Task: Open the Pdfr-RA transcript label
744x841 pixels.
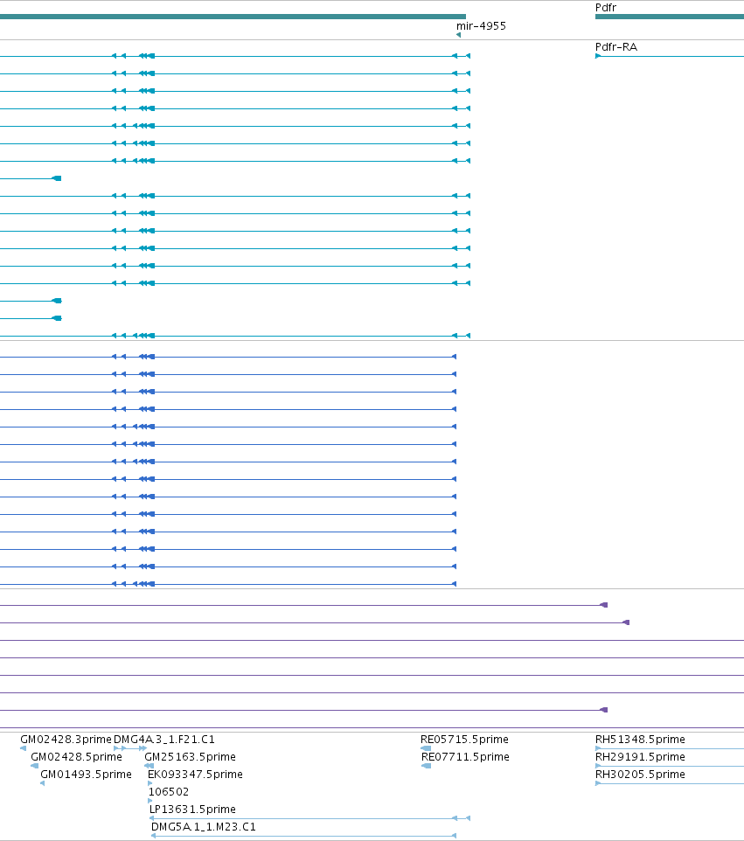Action: click(x=616, y=46)
